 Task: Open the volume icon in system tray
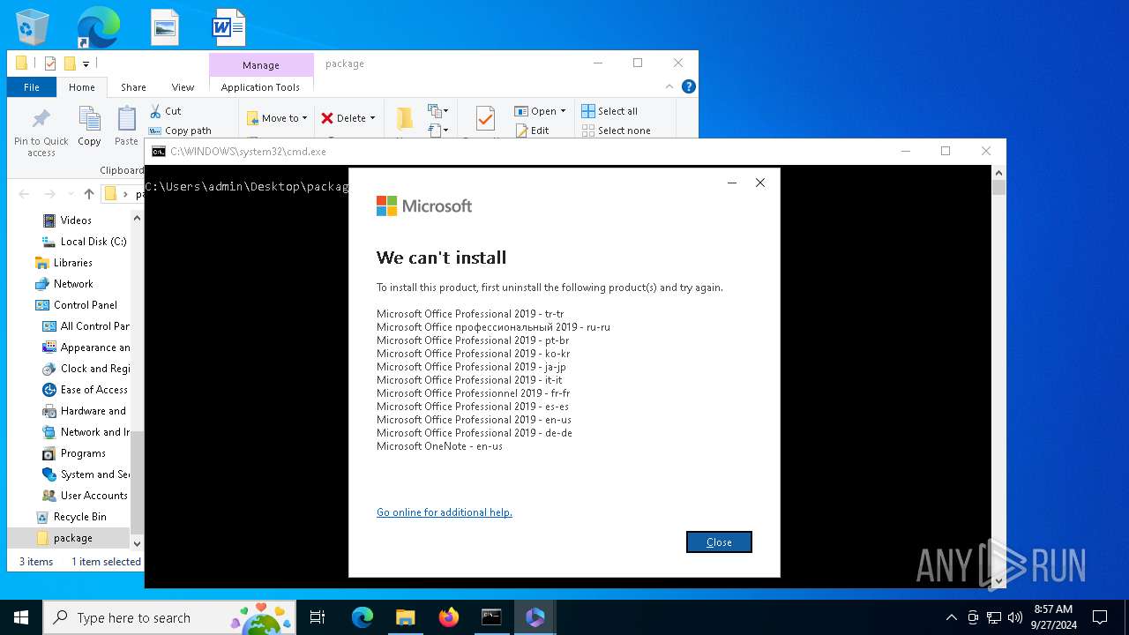click(1014, 617)
